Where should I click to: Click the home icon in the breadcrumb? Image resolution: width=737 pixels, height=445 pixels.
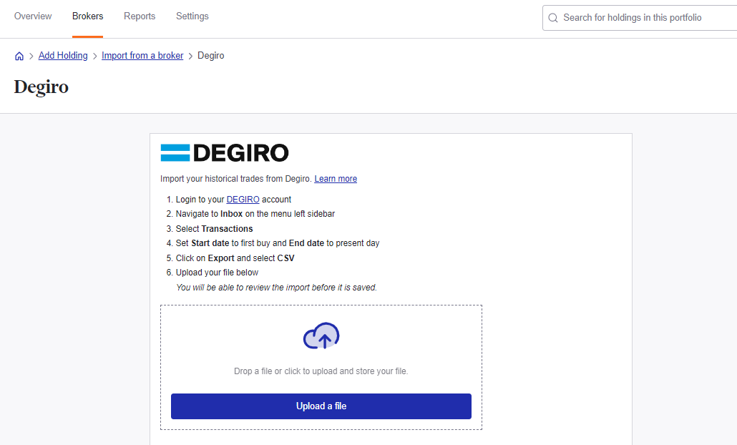(19, 55)
